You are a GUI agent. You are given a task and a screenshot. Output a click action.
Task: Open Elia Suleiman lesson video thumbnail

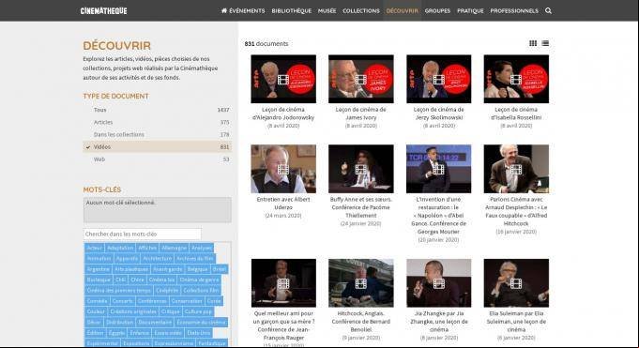click(516, 282)
